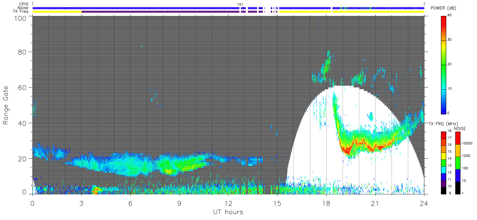Click the orange swatch in NOISE legend
The height and width of the screenshot is (220, 477).
[458, 150]
